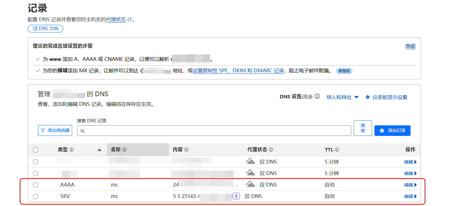This screenshot has height=206, width=451.
Task: Expand 编辑 for the AAAA record
Action: pyautogui.click(x=410, y=185)
